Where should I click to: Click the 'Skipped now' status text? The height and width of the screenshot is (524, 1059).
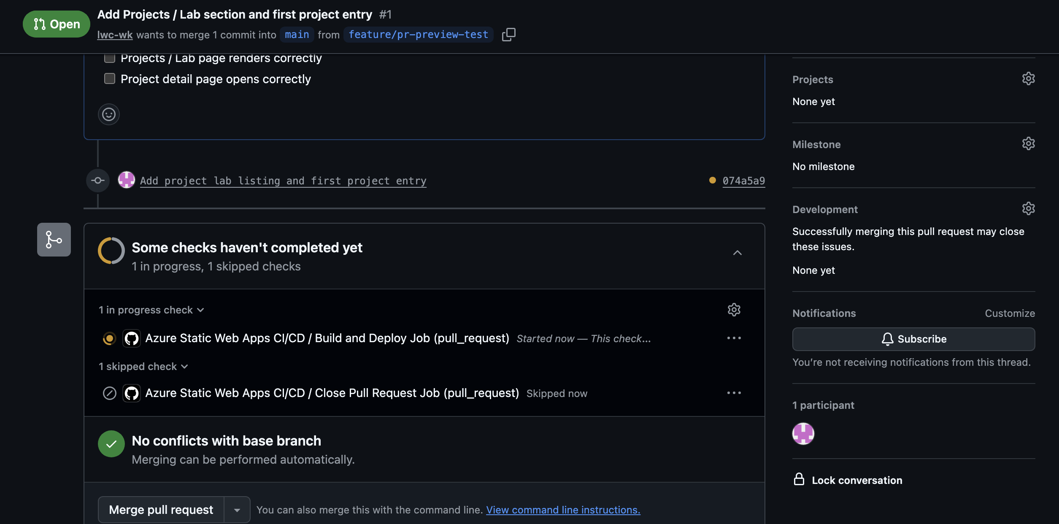[557, 394]
